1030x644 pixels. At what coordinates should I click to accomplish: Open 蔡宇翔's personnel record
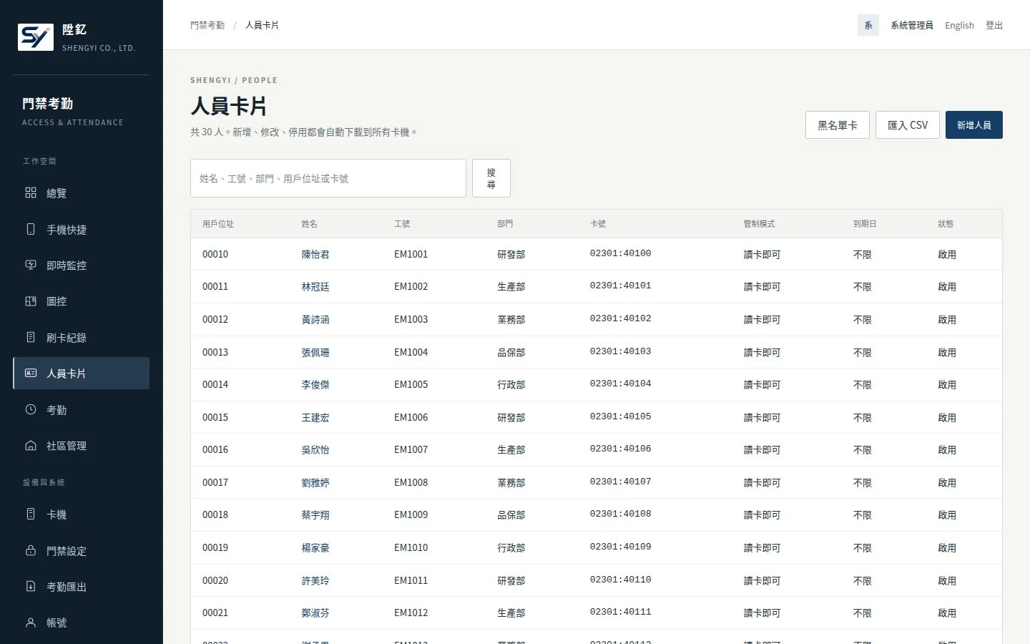tap(315, 514)
